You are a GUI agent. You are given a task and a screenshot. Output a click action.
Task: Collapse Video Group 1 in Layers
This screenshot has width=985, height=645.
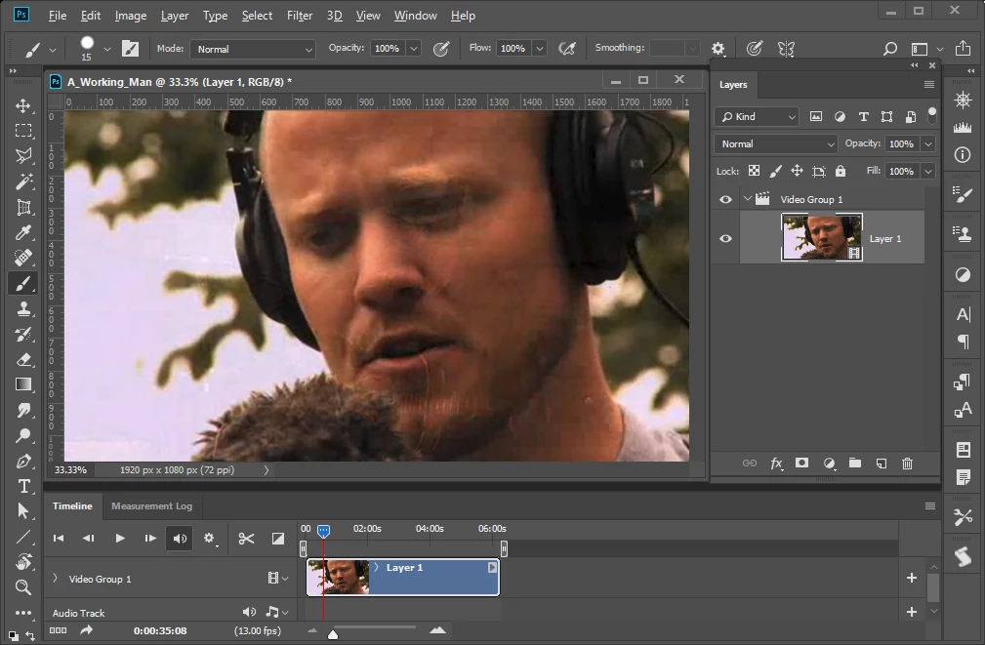pyautogui.click(x=747, y=199)
